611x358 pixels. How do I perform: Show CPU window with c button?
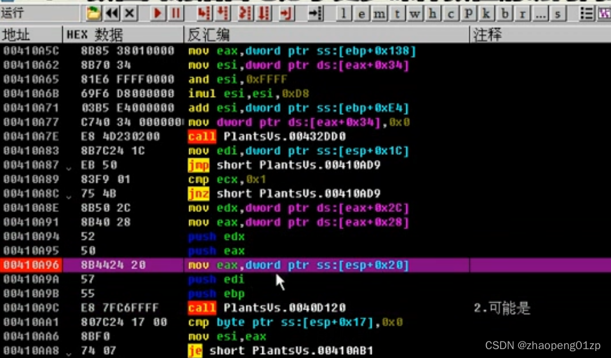[450, 14]
